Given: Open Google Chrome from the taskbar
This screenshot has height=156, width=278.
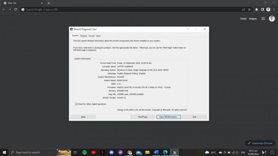Looking at the screenshot, I should tap(130, 152).
